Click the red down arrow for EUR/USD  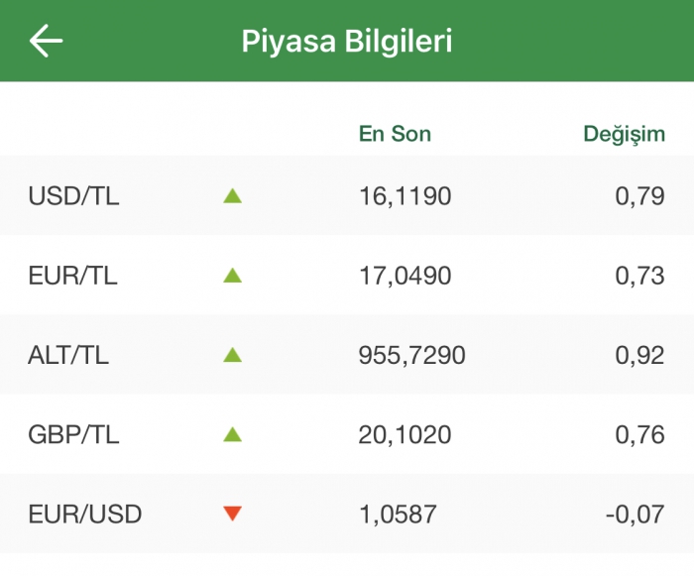(233, 514)
